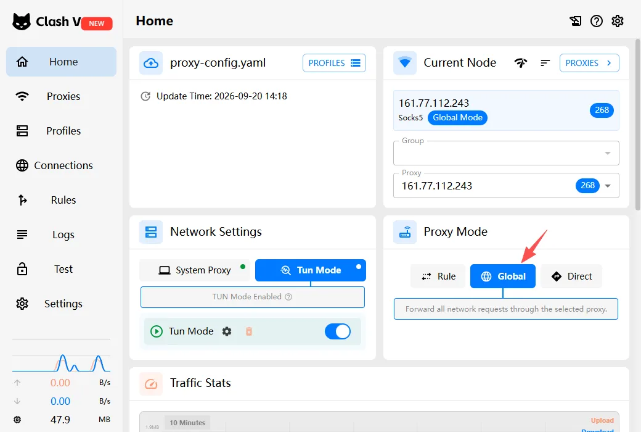Open Tun Mode gear configuration icon

click(227, 331)
